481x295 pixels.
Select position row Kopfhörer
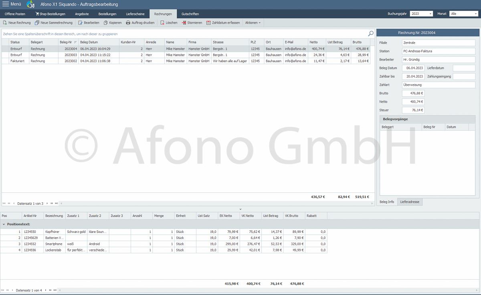[x=164, y=232]
